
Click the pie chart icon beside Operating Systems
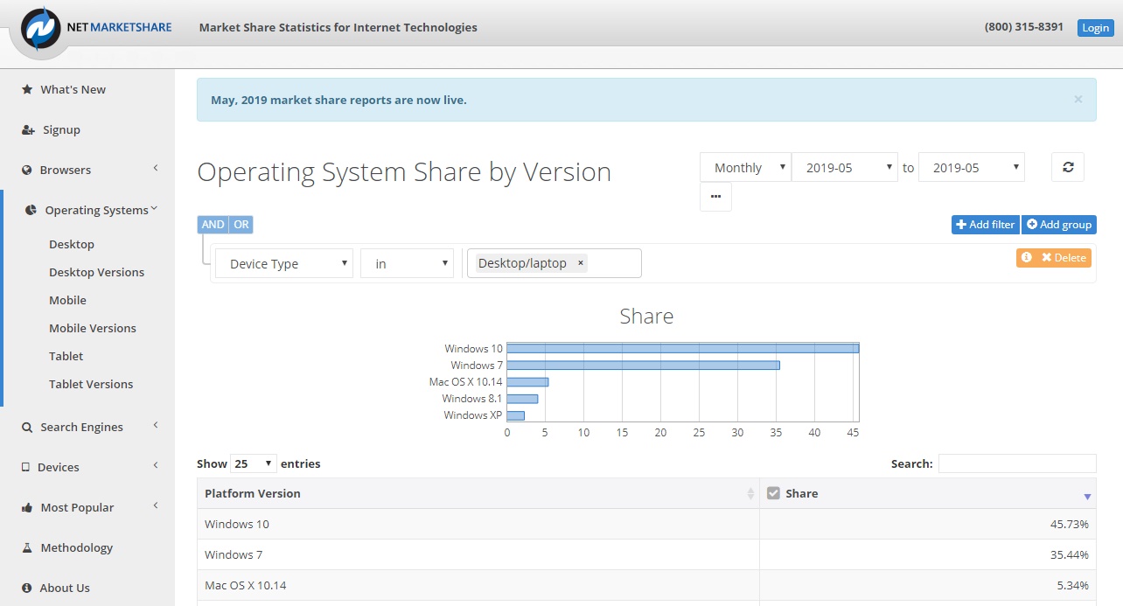click(x=31, y=210)
